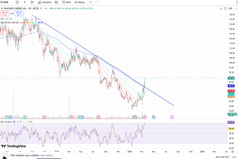Click the add symbol plus icon
Image resolution: width=238 pixels, height=159 pixels.
[x=17, y=2]
